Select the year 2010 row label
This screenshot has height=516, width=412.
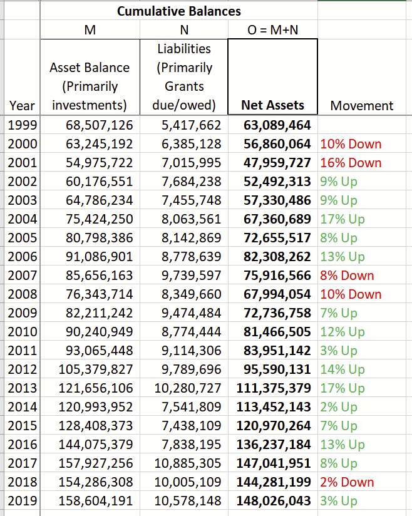23,332
